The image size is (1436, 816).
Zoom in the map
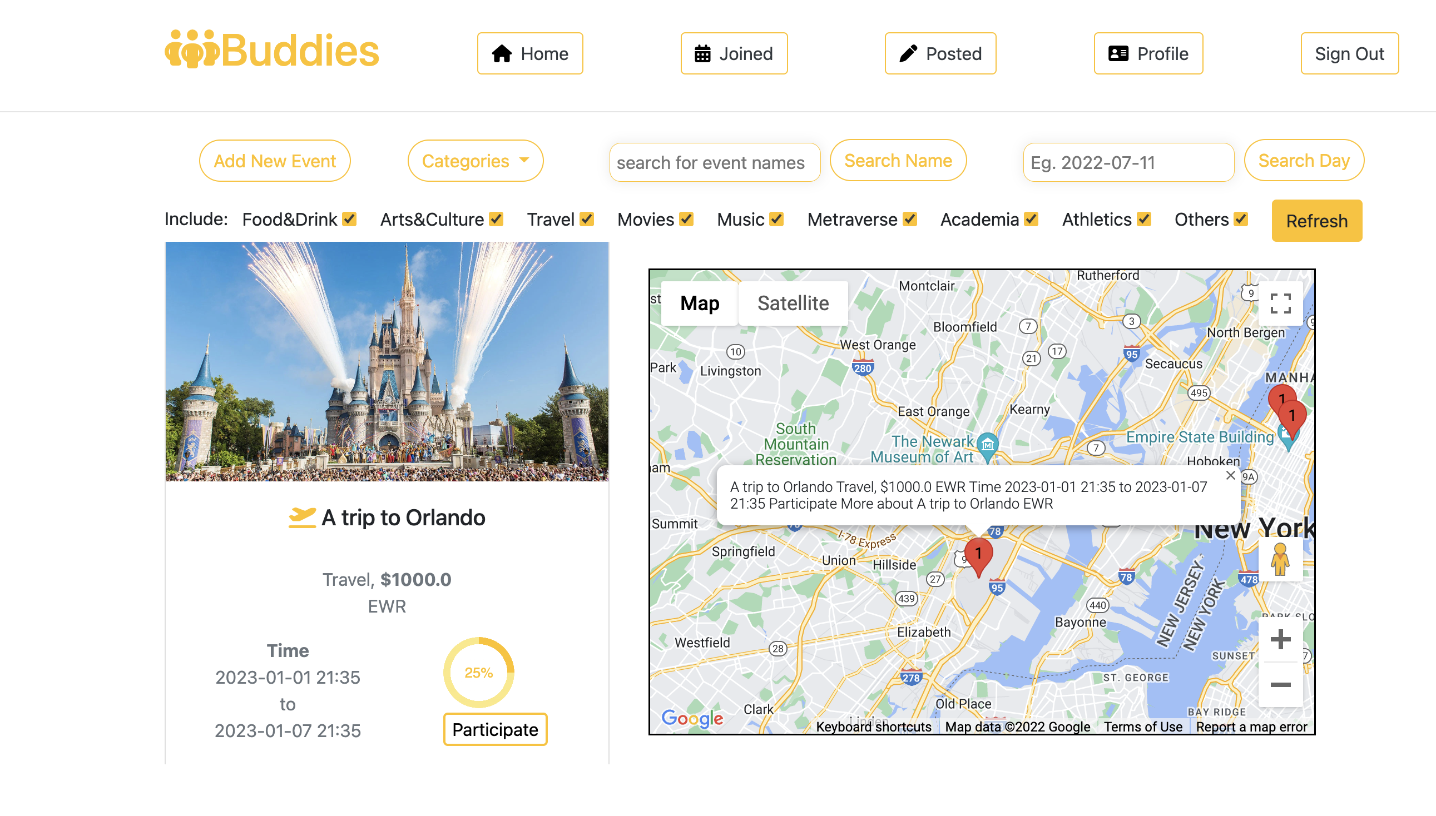pos(1280,640)
